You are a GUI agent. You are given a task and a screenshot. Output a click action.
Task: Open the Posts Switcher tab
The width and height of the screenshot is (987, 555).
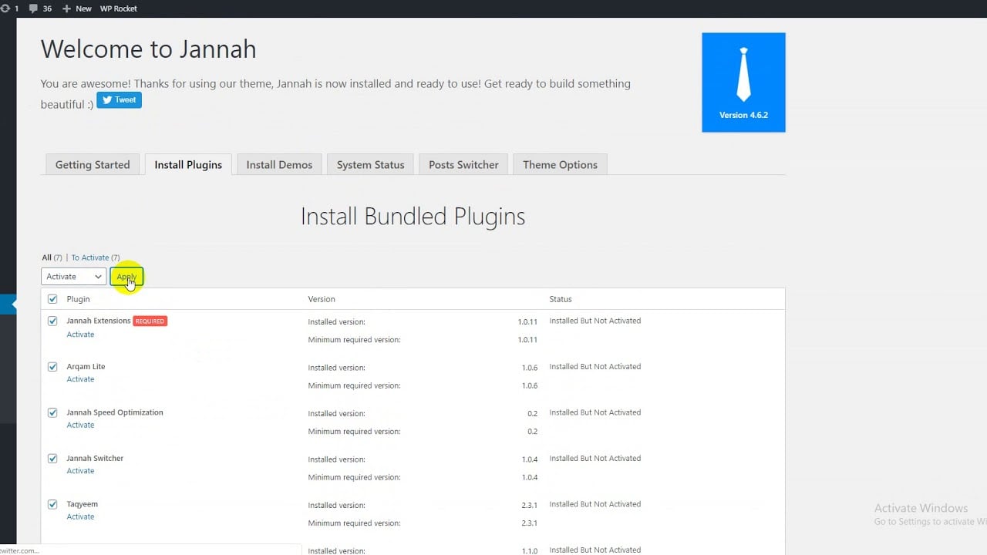(x=463, y=165)
